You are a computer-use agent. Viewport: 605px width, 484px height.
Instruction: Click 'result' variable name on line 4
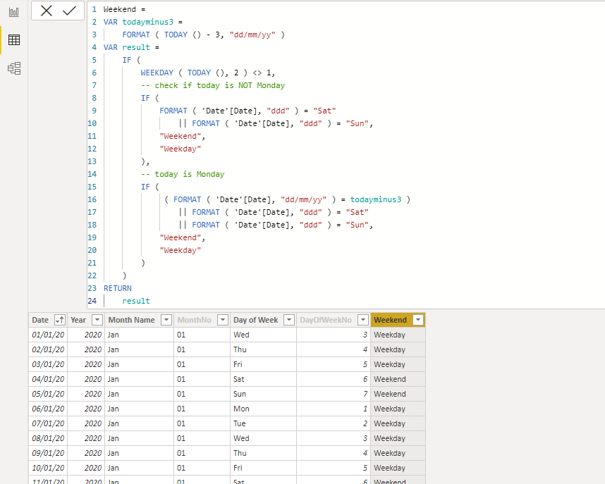[x=136, y=47]
